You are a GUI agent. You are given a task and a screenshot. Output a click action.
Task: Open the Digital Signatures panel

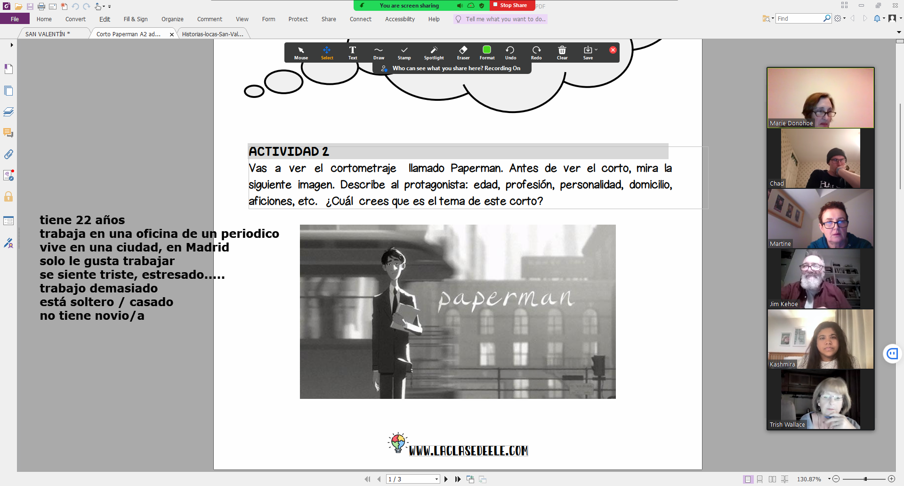coord(8,243)
